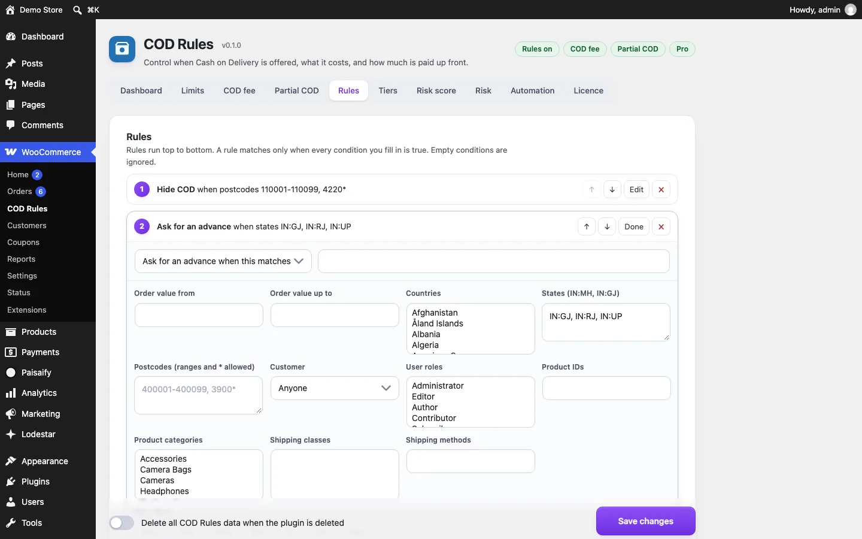Image resolution: width=862 pixels, height=539 pixels.
Task: Move rule 2 up with arrow icon
Action: (587, 227)
